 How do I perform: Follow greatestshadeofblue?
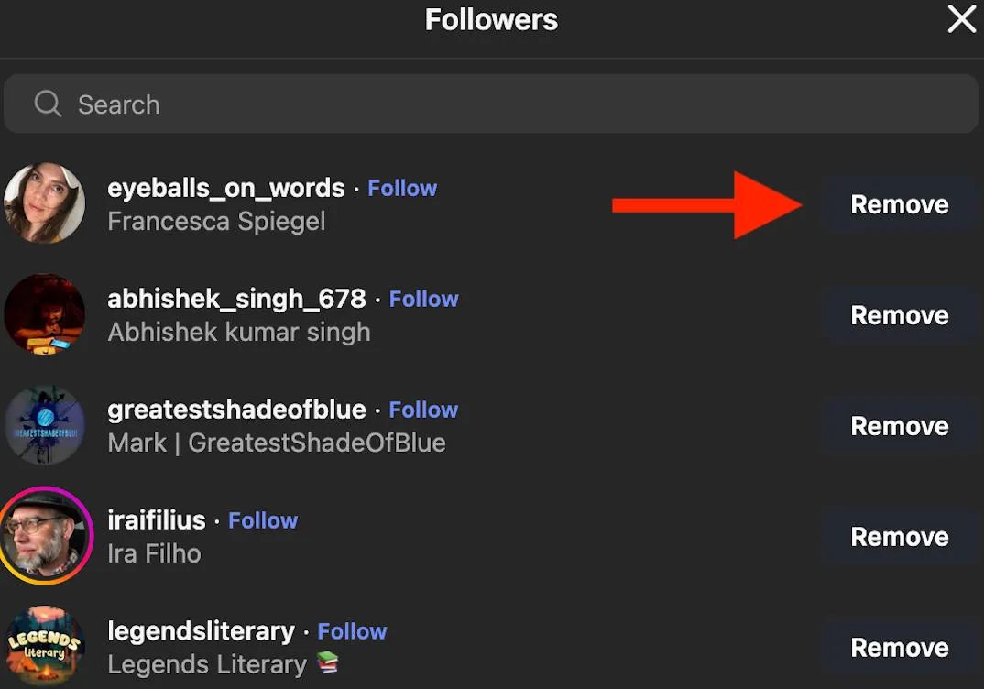click(x=423, y=410)
